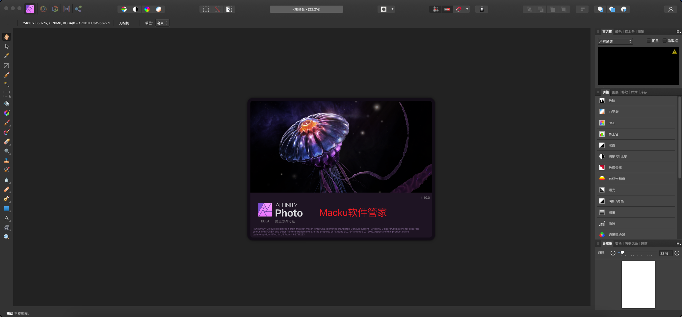The image size is (682, 317).
Task: Click the Deselect toolbar icon
Action: pos(218,9)
